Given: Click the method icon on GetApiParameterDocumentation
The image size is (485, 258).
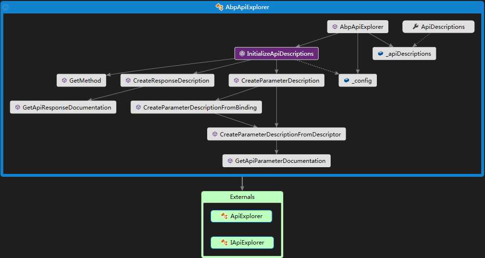Looking at the screenshot, I should pos(230,160).
